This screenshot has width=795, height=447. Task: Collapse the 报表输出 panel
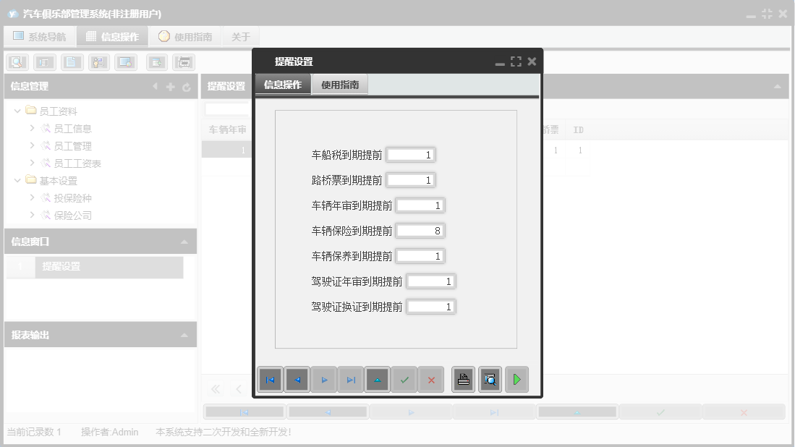[x=184, y=336]
